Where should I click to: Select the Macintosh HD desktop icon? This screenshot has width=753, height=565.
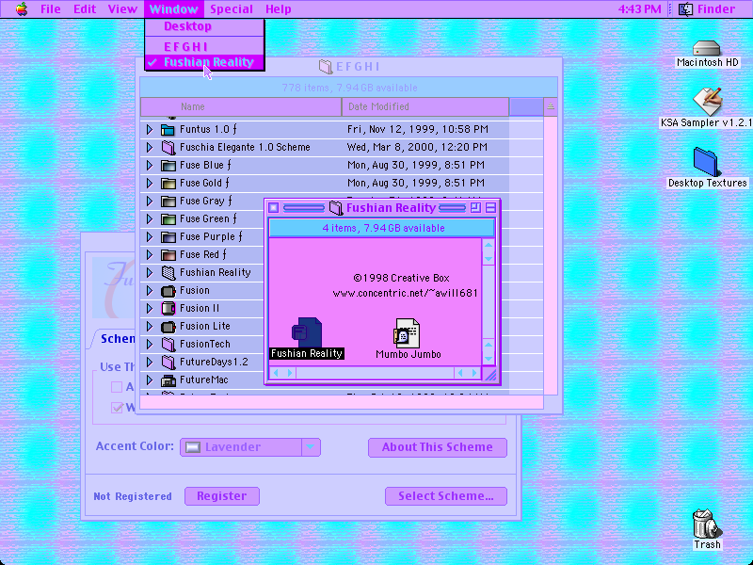pos(707,49)
